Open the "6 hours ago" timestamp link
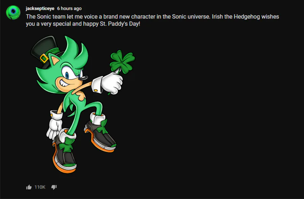304x199 pixels. point(69,8)
